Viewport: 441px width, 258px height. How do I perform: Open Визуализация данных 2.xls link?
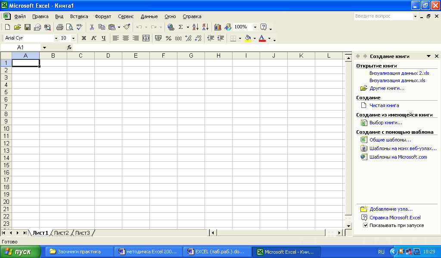(x=399, y=73)
